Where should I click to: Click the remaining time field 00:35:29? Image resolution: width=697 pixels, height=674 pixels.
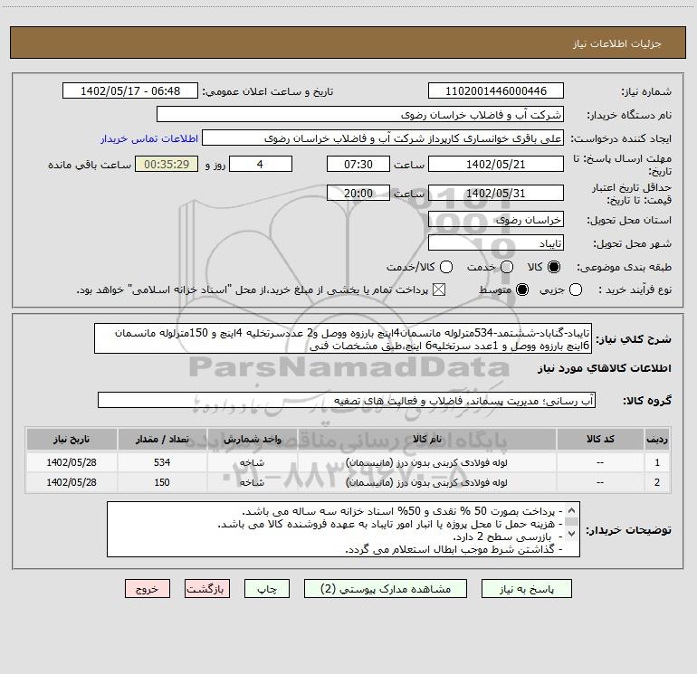pyautogui.click(x=167, y=165)
